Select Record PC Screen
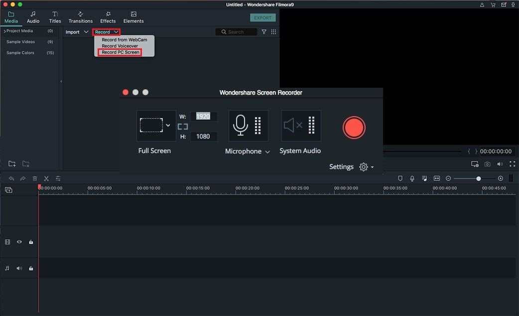Viewport: 519px width, 316px height. point(120,52)
